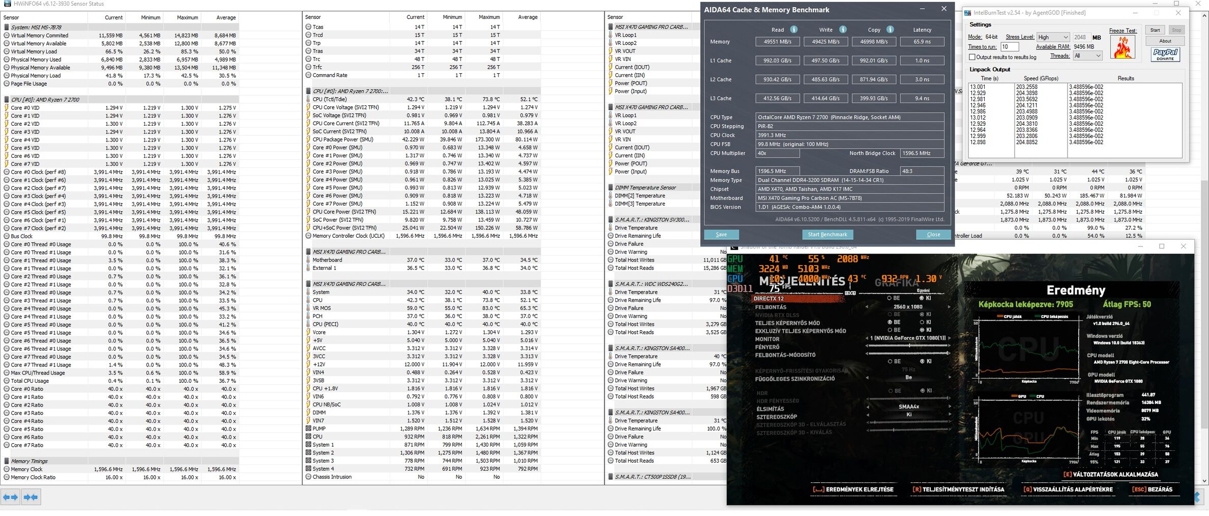Click Visszaállítás alapértékre menu option
1209x516 pixels.
(1068, 490)
